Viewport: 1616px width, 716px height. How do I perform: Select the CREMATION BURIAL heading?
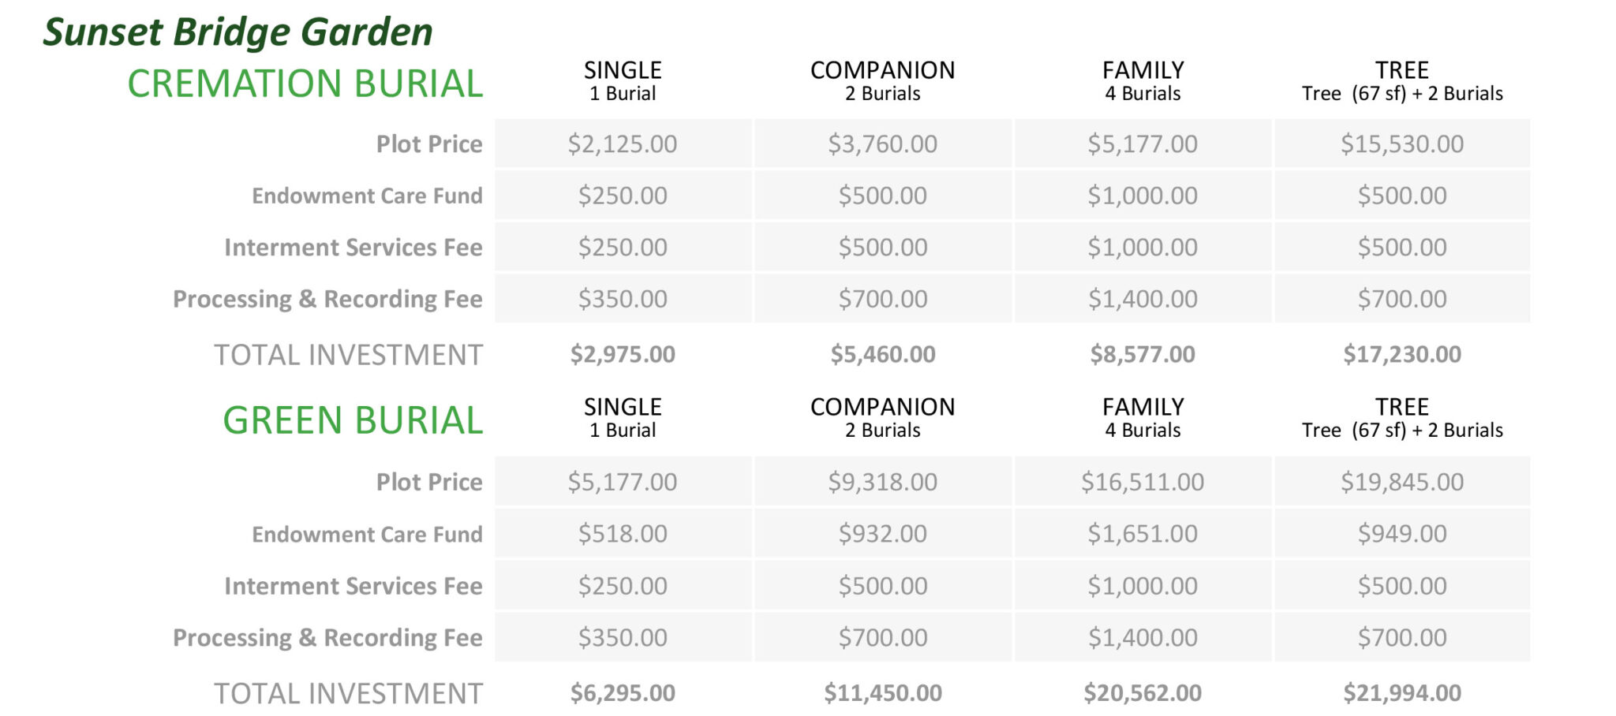click(x=305, y=84)
